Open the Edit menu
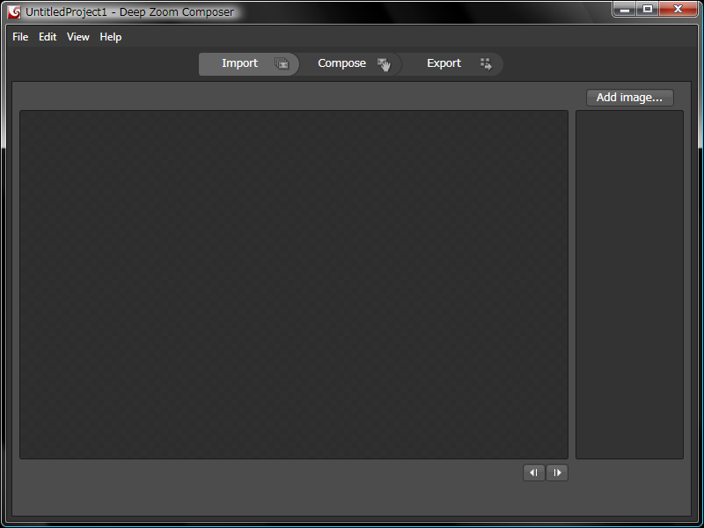This screenshot has width=704, height=528. 48,37
